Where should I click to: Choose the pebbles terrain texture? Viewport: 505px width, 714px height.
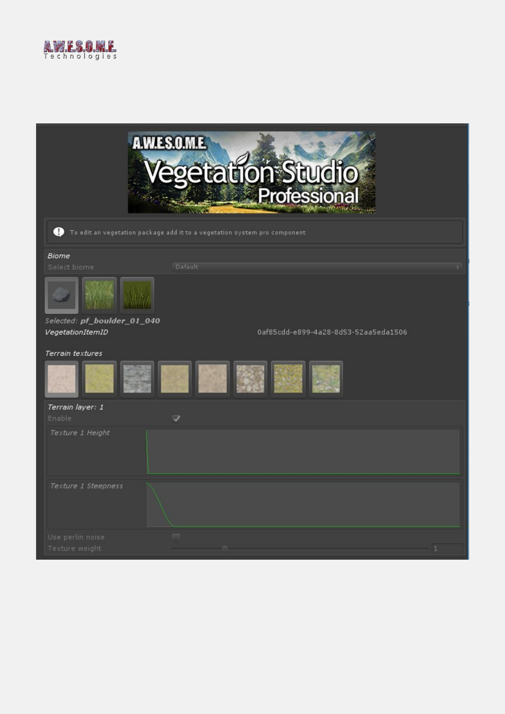[x=250, y=379]
